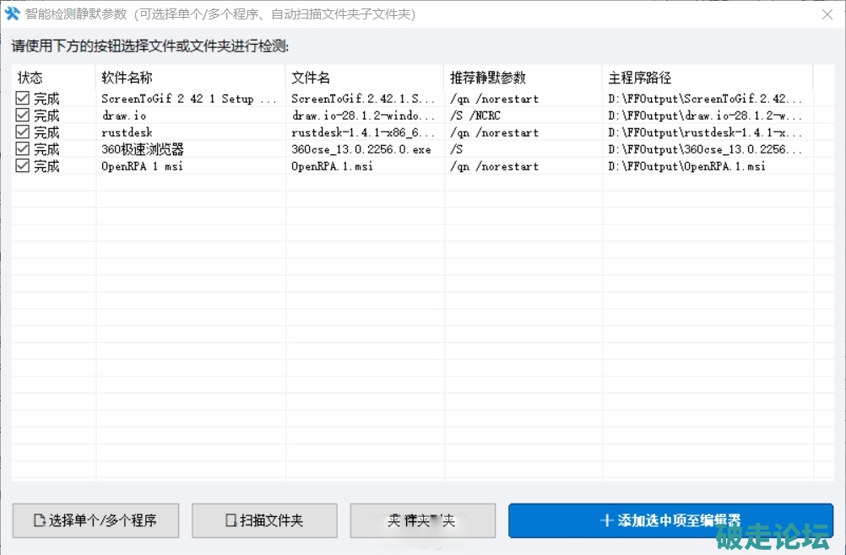
Task: Select the rustdesk file name cell
Action: 363,132
